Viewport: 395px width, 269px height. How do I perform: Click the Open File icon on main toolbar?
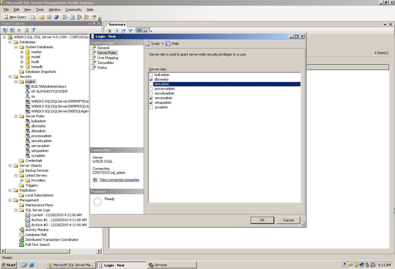pos(42,17)
